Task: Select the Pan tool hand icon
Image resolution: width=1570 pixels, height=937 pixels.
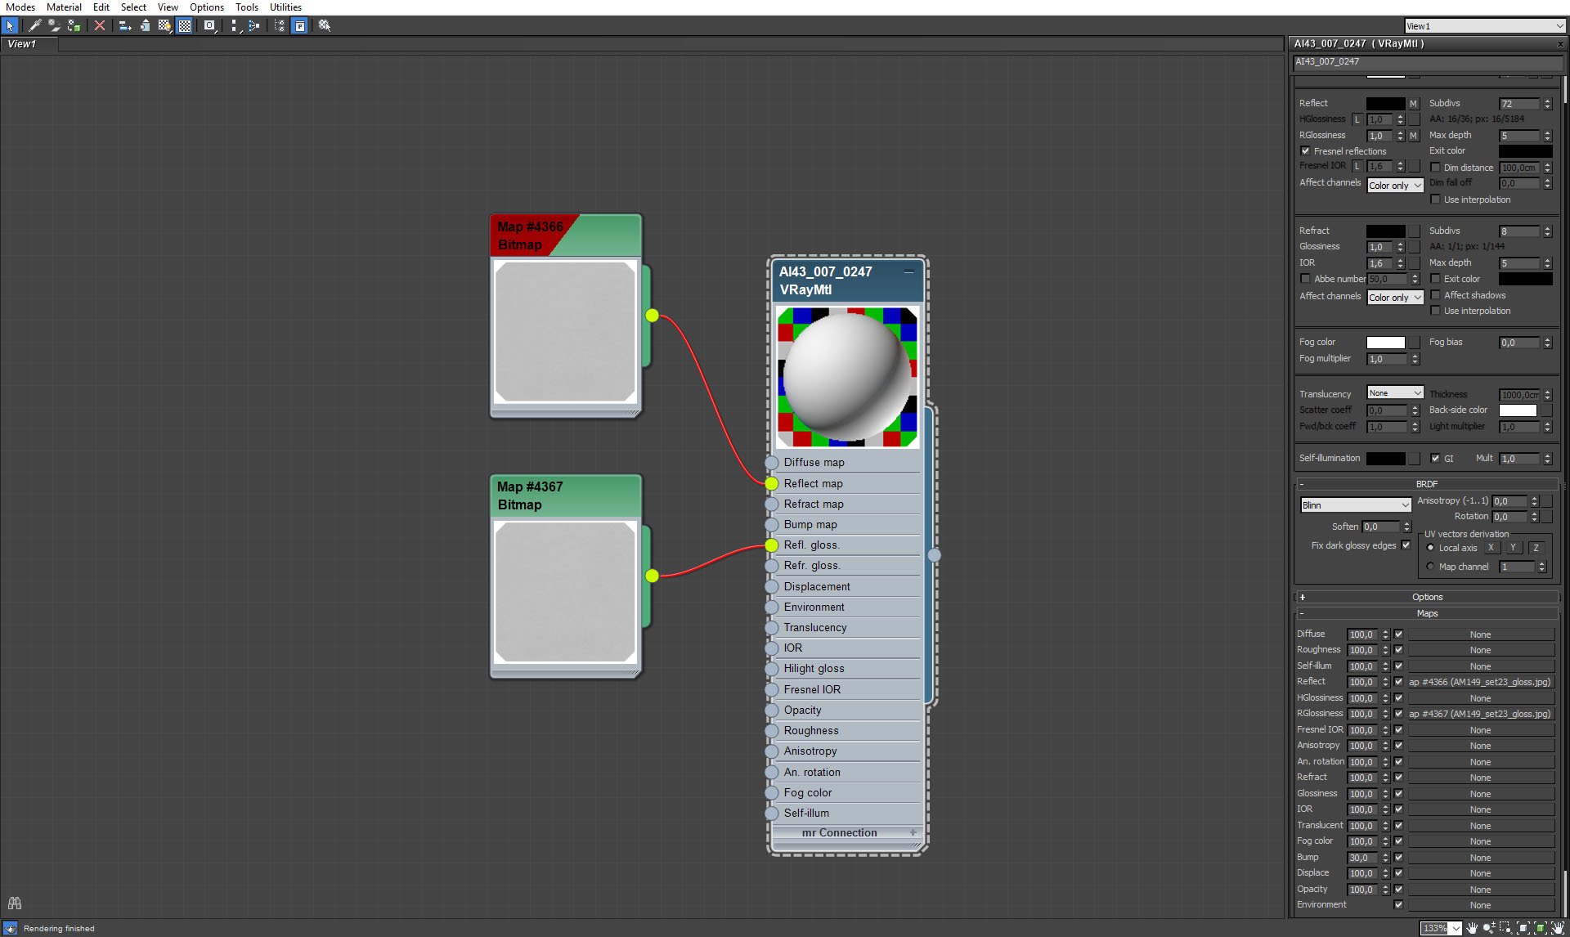Action: (x=1472, y=928)
